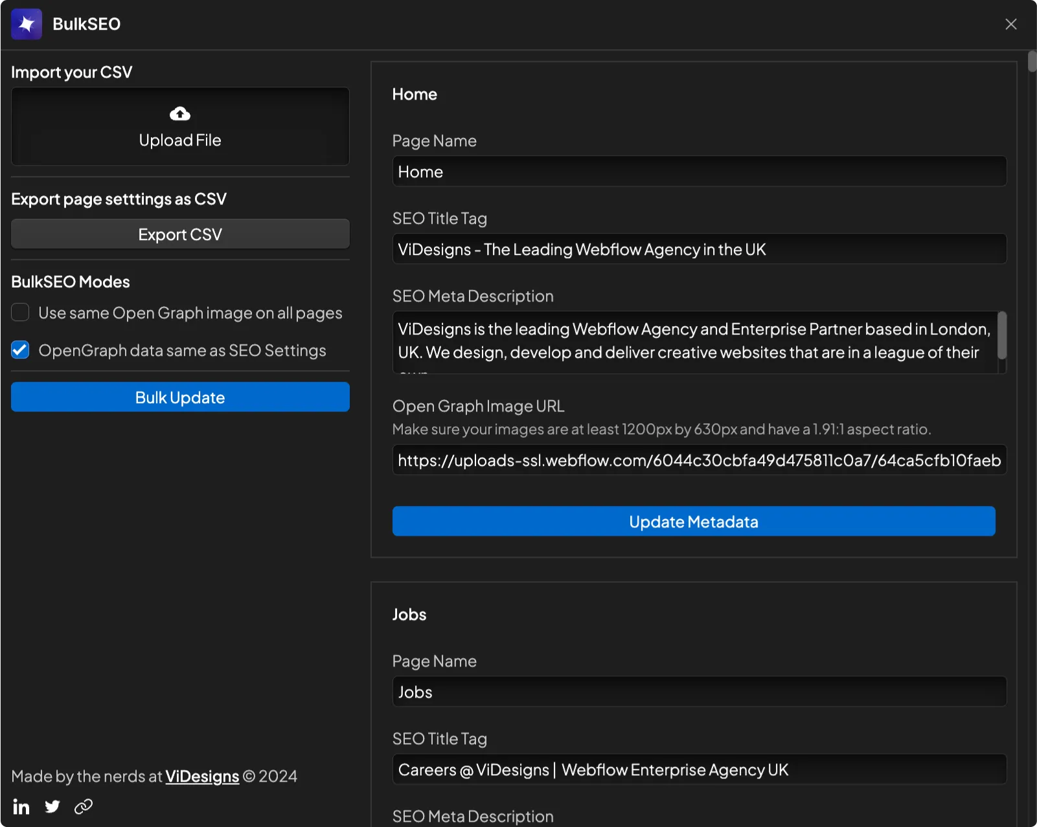Open the ViDesigns link in the footer
Screen dimensions: 1037x827
pos(202,777)
